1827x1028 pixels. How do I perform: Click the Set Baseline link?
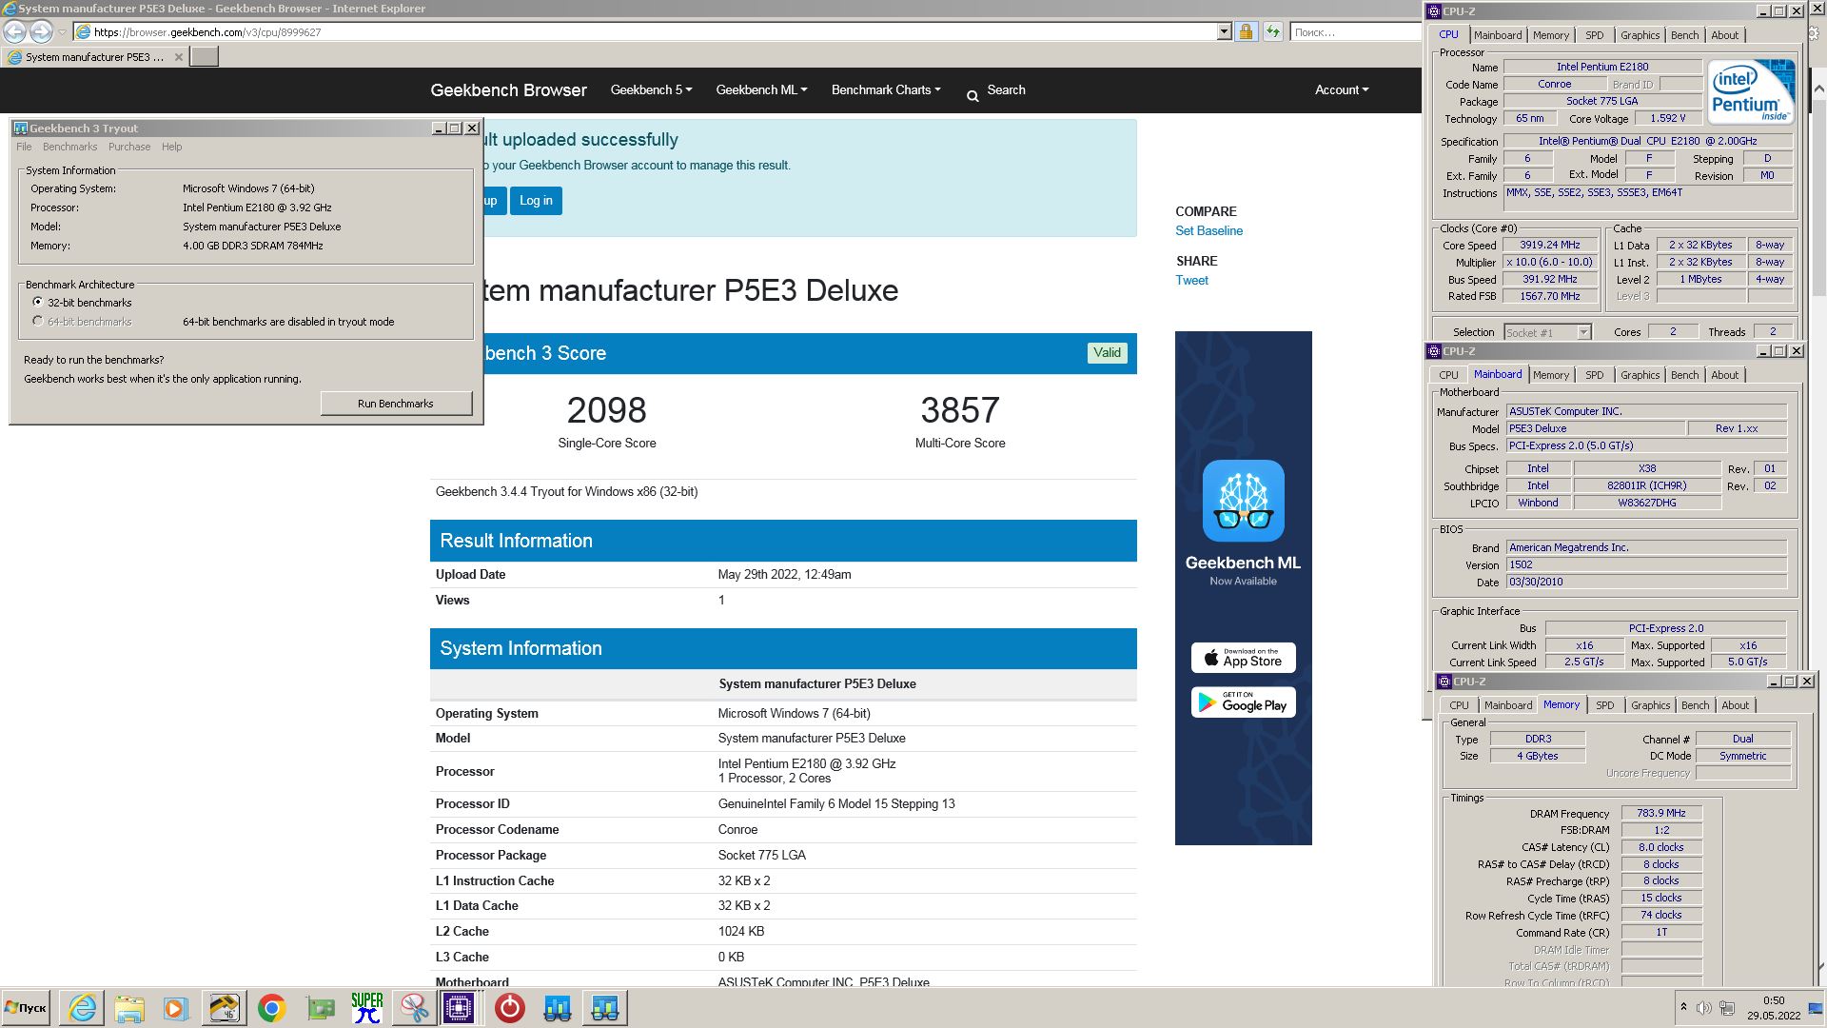pos(1208,230)
